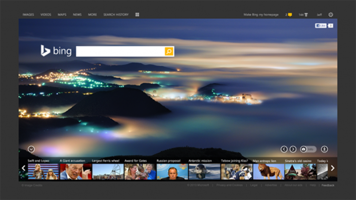The height and width of the screenshot is (200, 356).
Task: Focus the Bing search box
Action: (120, 52)
